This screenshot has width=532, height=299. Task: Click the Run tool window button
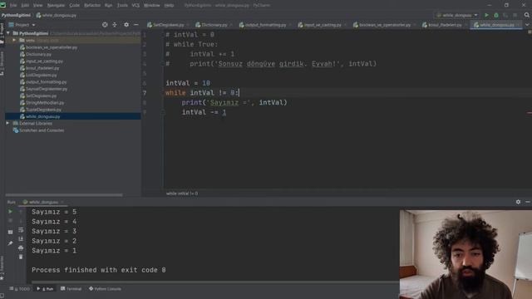46,289
